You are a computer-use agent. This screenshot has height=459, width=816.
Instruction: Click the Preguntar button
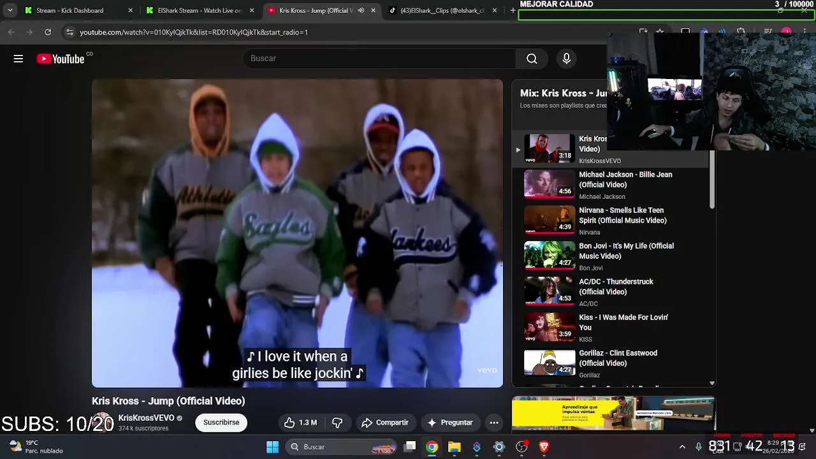point(449,423)
